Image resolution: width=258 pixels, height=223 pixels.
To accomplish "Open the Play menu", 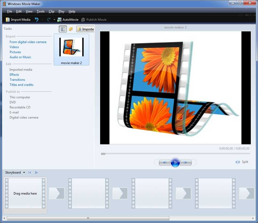I will pos(62,11).
